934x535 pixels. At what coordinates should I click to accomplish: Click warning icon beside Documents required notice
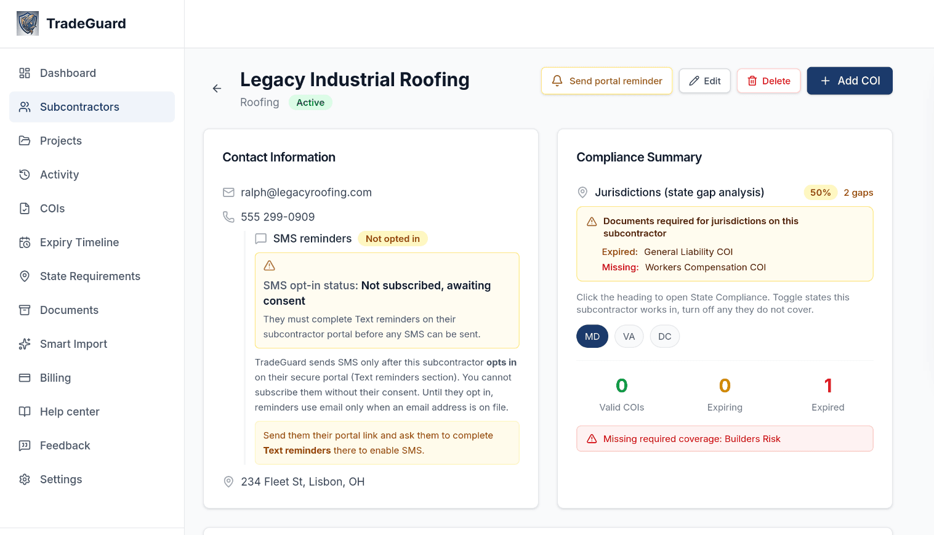[592, 222]
